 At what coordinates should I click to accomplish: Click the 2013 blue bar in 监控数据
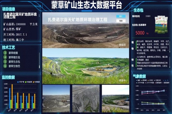tap(10, 98)
